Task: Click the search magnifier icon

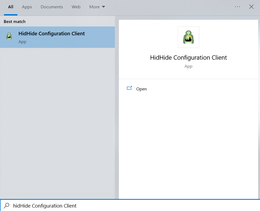Action: [7, 206]
